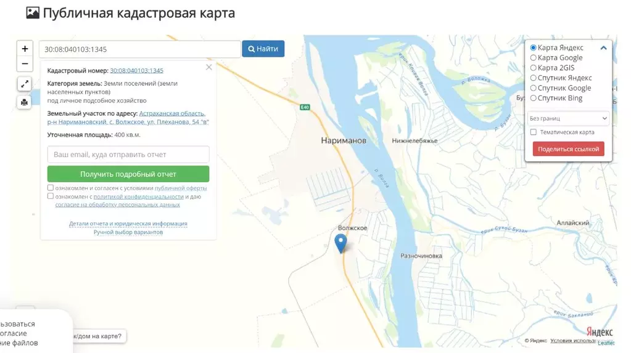Click the Яндекс logo on the map
The width and height of the screenshot is (631, 353).
click(x=599, y=331)
